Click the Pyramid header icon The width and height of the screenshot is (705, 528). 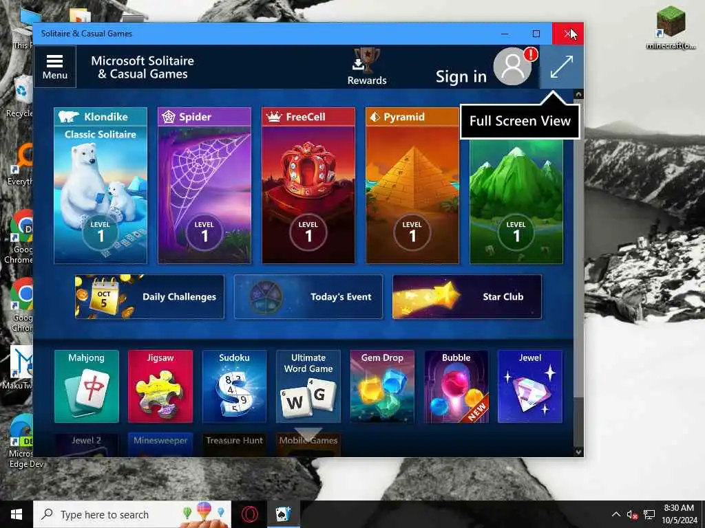click(375, 117)
